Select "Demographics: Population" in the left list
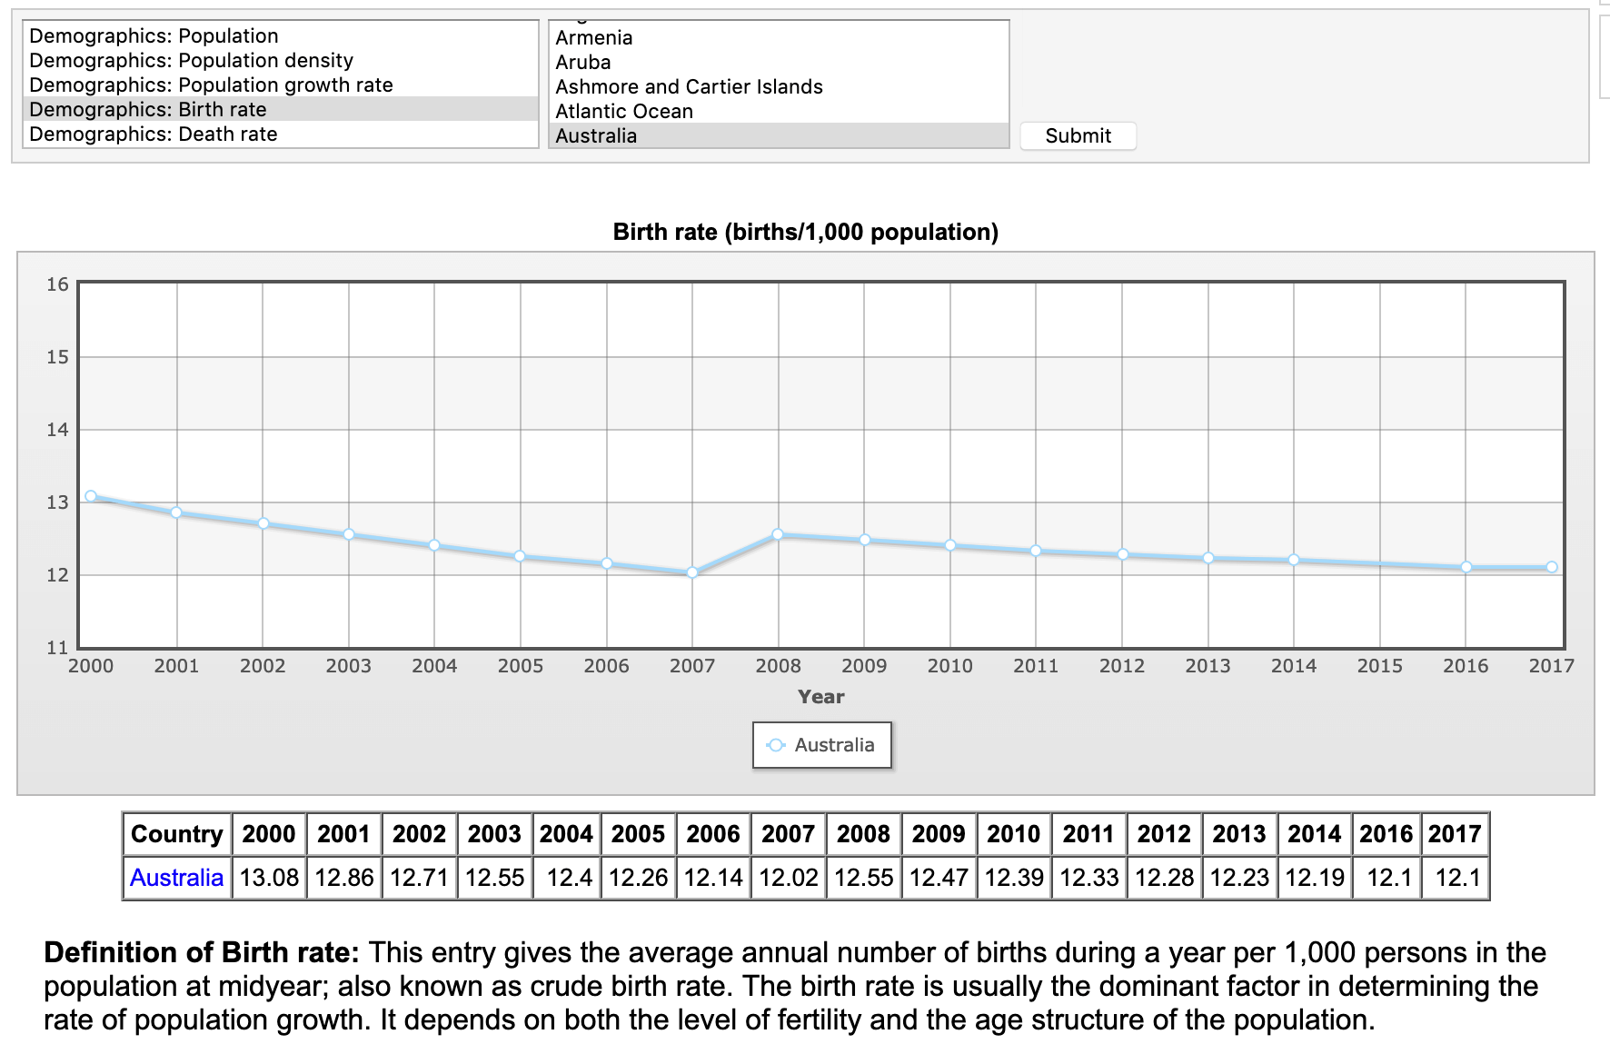This screenshot has height=1054, width=1610. pos(153,35)
